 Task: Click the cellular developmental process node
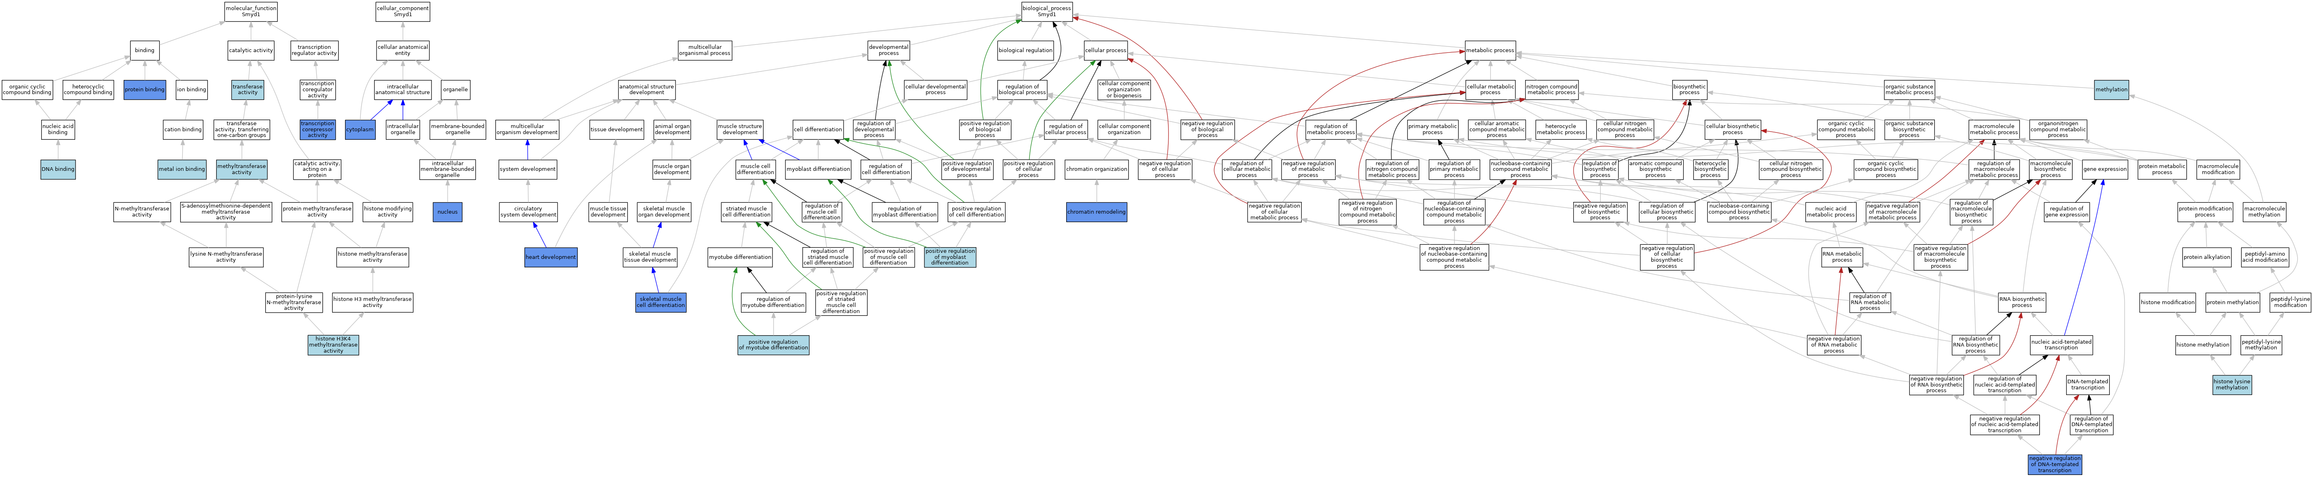click(x=935, y=90)
